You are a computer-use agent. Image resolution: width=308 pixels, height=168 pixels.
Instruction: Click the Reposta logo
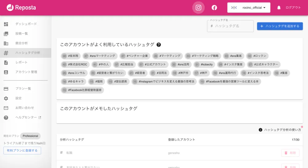coord(21,8)
